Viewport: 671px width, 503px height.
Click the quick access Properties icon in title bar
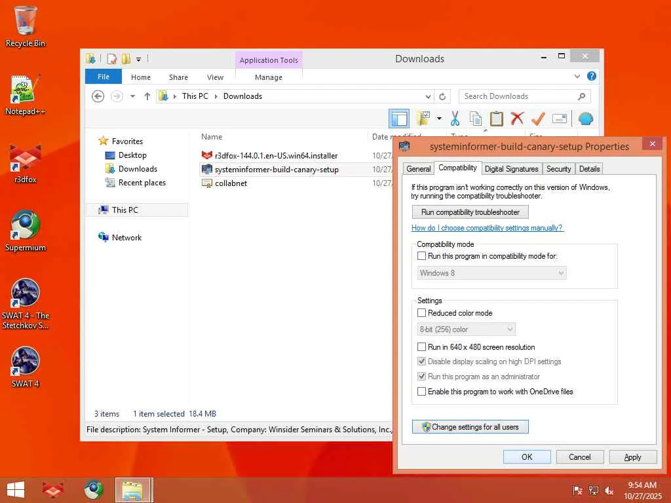(111, 58)
